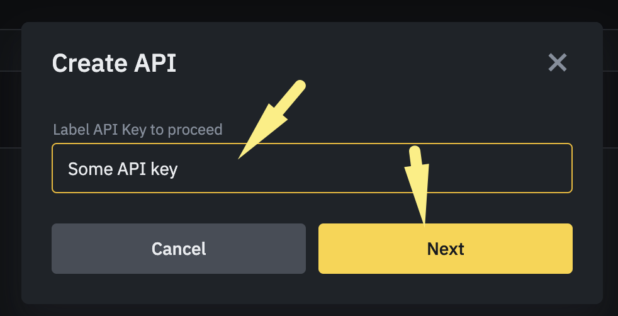Focus the API key label input field
618x316 pixels.
click(378, 168)
